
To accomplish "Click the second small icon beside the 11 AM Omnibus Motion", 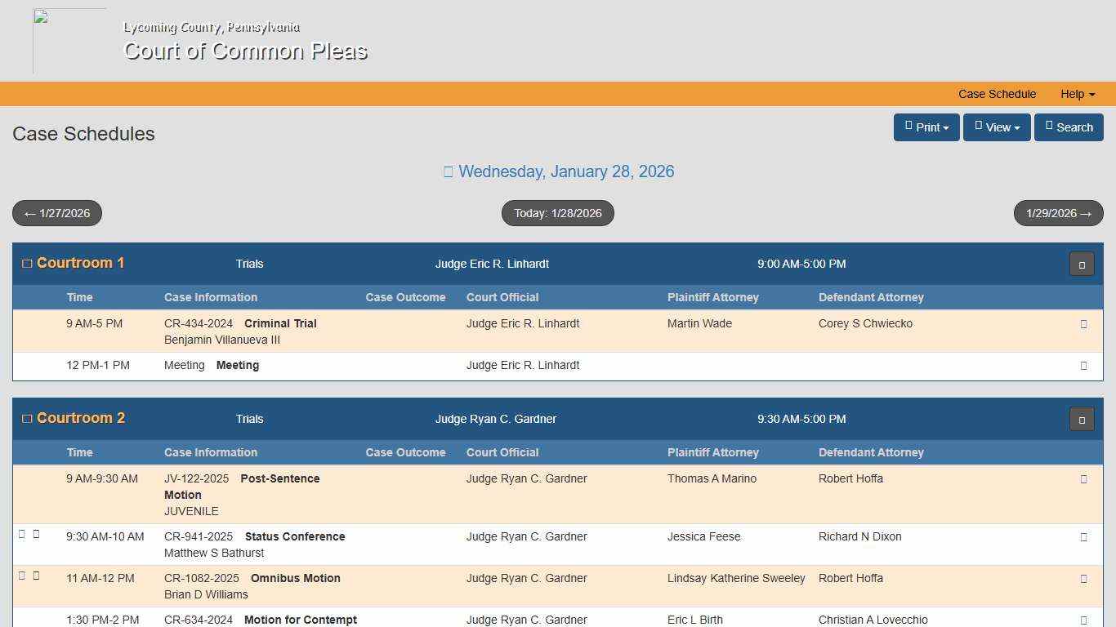I will pos(36,575).
